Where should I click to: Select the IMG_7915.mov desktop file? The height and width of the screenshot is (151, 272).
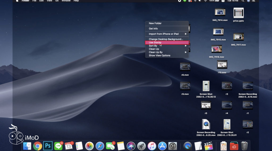click(218, 32)
